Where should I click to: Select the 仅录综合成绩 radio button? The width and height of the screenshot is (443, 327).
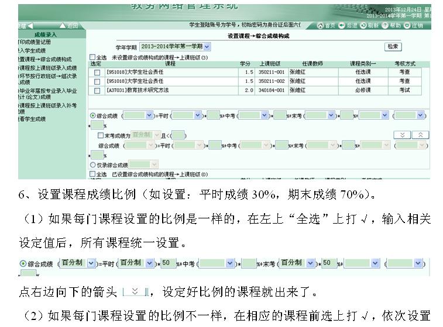point(92,165)
